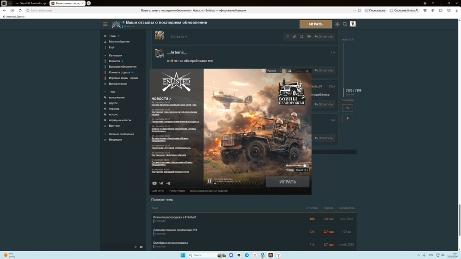Open news 'Боевой пропуск: Девятый сезон'

click(174, 105)
